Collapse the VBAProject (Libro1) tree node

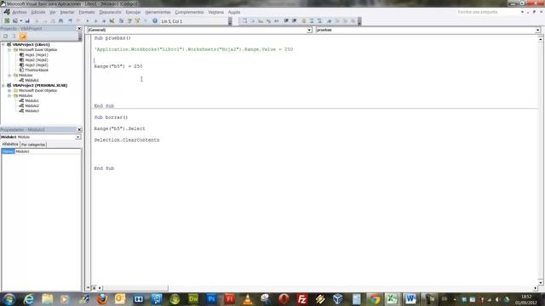coord(3,44)
